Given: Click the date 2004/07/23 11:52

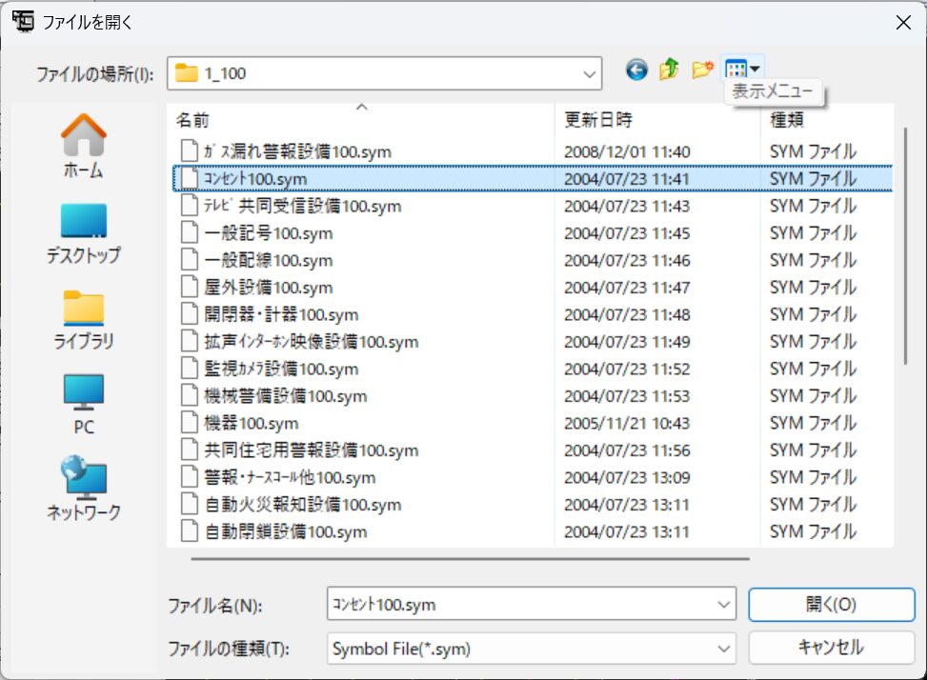Looking at the screenshot, I should point(627,370).
